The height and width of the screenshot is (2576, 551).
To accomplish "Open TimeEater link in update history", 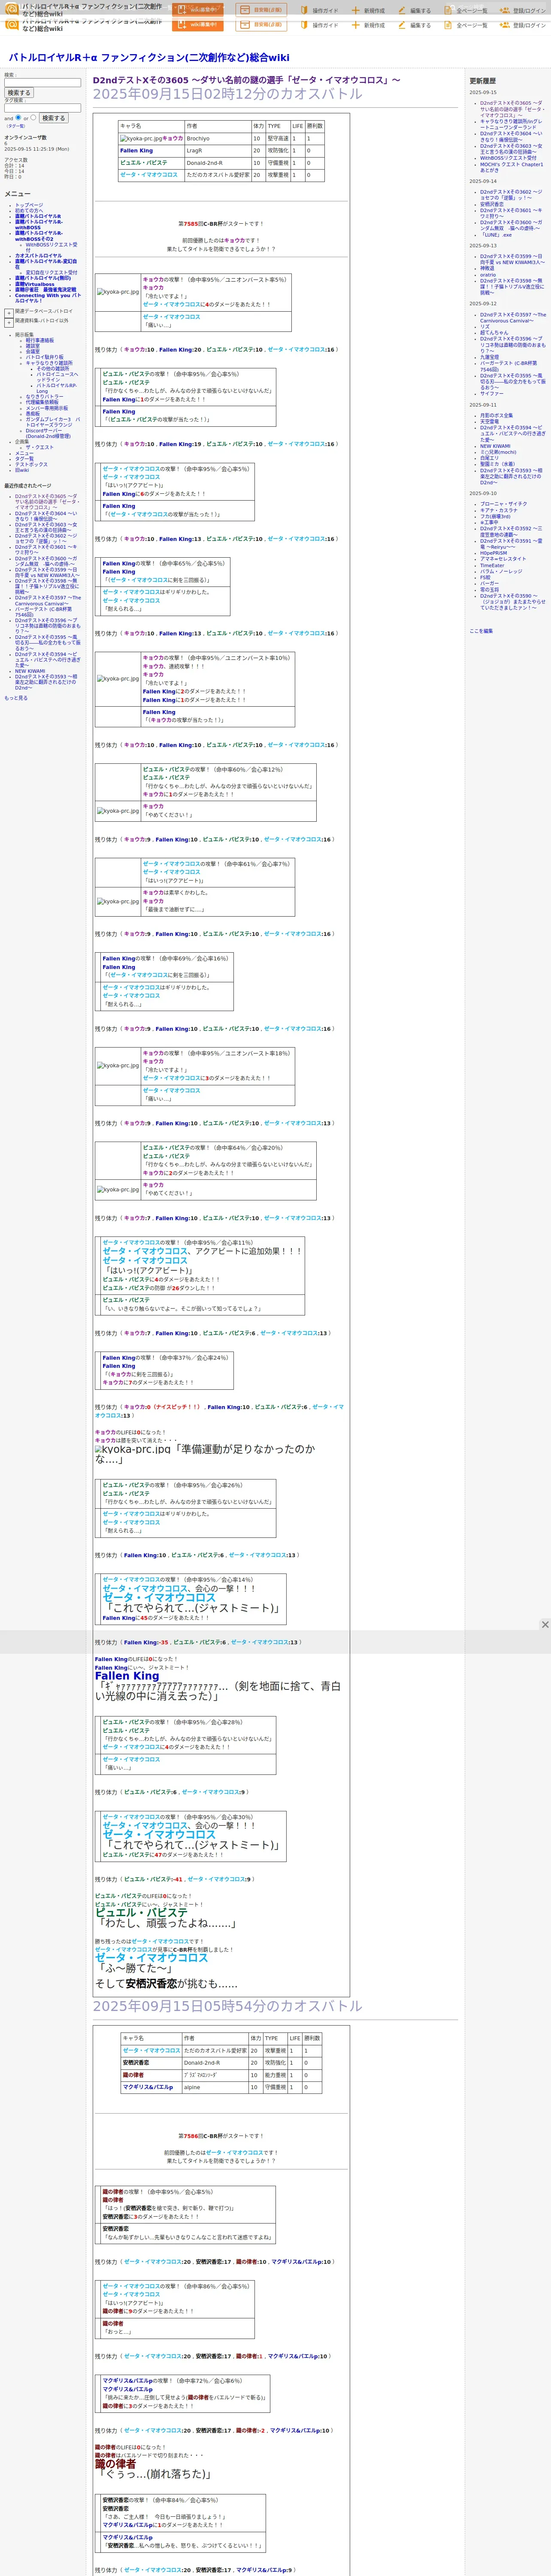I will (492, 566).
